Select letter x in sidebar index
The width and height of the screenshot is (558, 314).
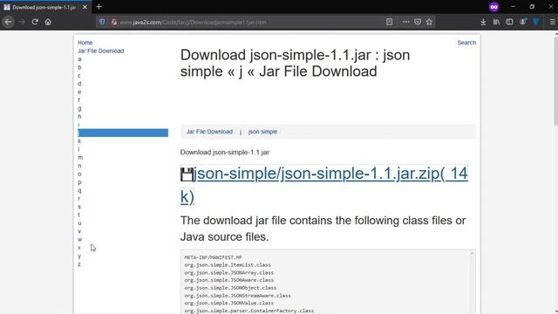(79, 248)
